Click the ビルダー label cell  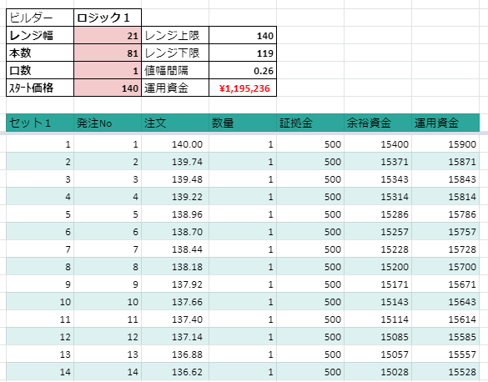(40, 18)
